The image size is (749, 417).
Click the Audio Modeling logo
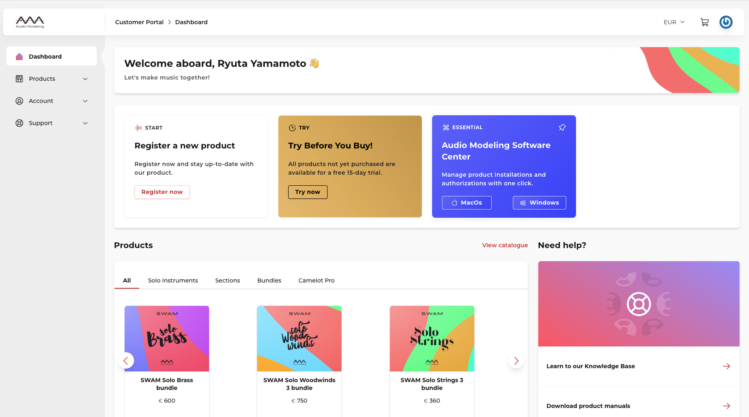pyautogui.click(x=30, y=22)
